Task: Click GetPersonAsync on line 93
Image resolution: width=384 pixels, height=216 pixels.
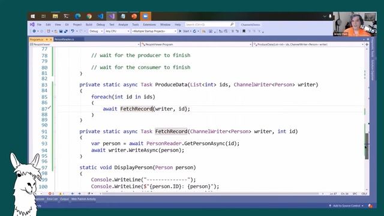Action: pos(205,143)
